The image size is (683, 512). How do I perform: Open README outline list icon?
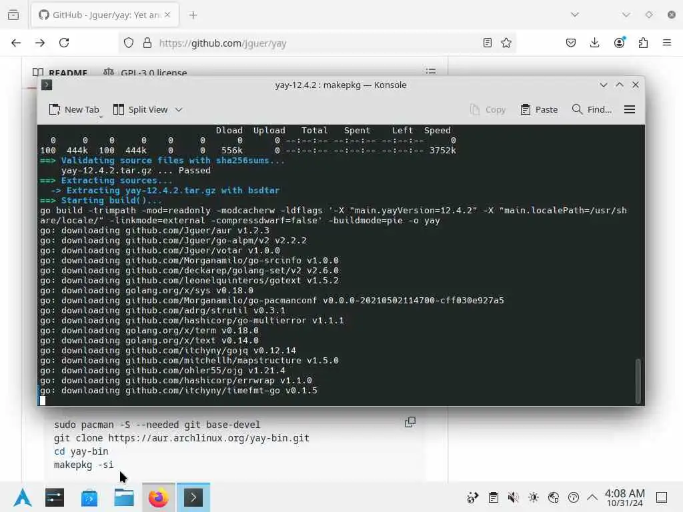[x=431, y=71]
